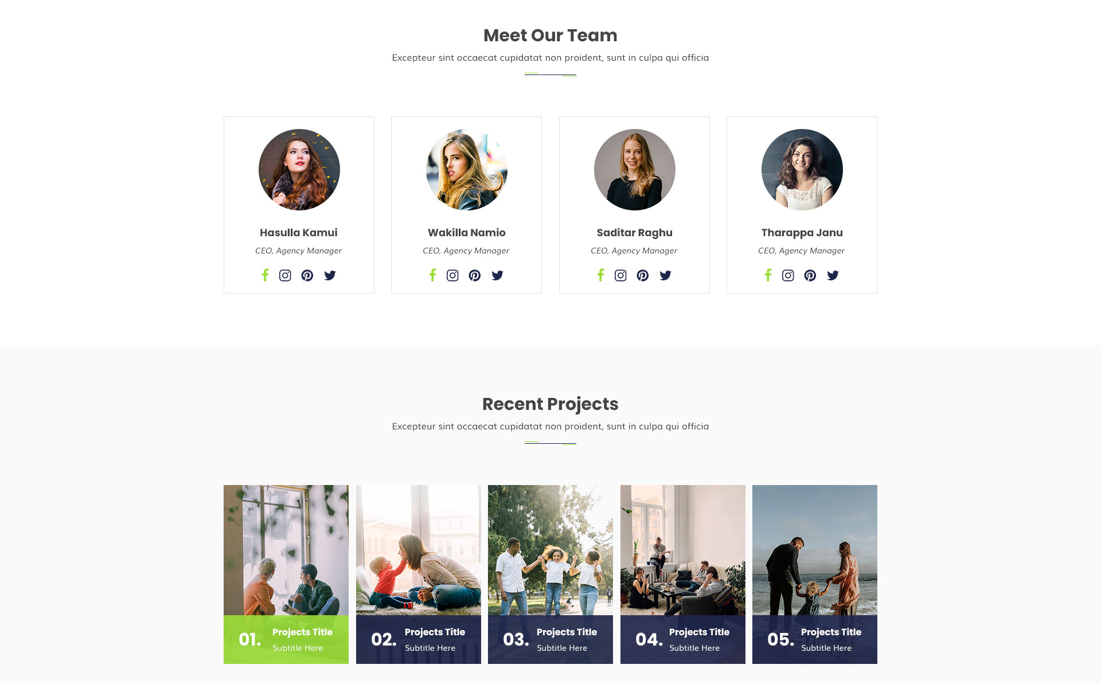1101x684 pixels.
Task: Click the subtitle text under Recent Projects
Action: point(549,425)
